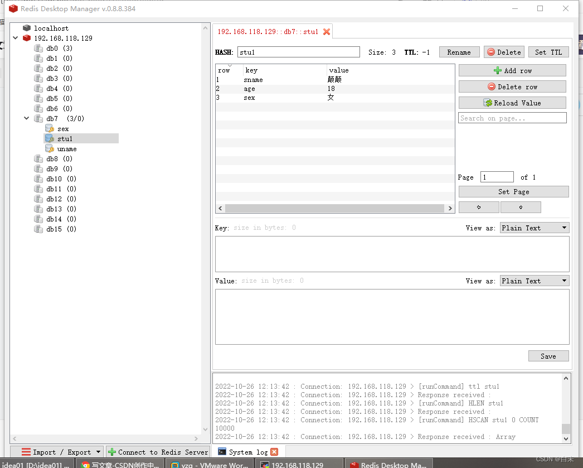The width and height of the screenshot is (583, 468).
Task: Open VMware Workstation in the taskbar
Action: 209,464
